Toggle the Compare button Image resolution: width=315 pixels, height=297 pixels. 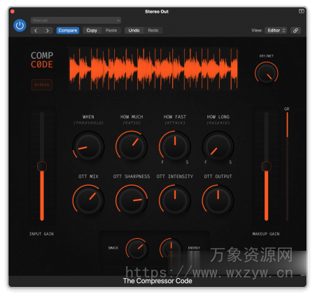[x=68, y=30]
